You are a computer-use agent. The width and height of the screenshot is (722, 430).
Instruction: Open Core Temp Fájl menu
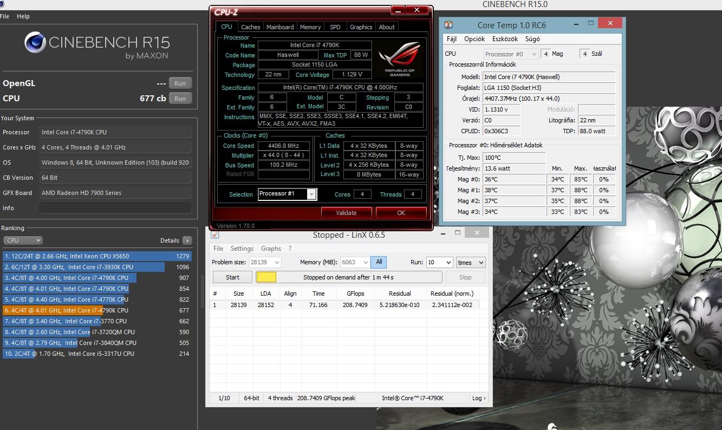pos(452,39)
